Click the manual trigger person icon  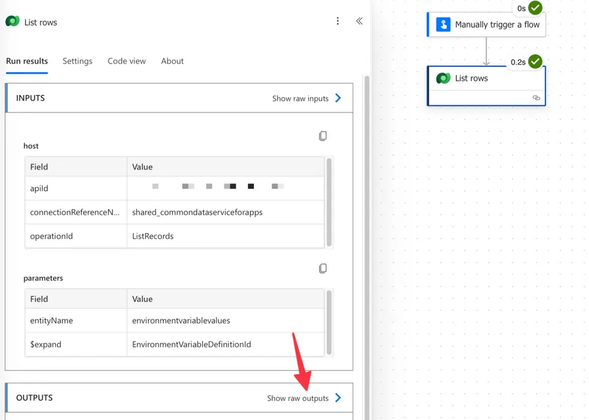[443, 25]
